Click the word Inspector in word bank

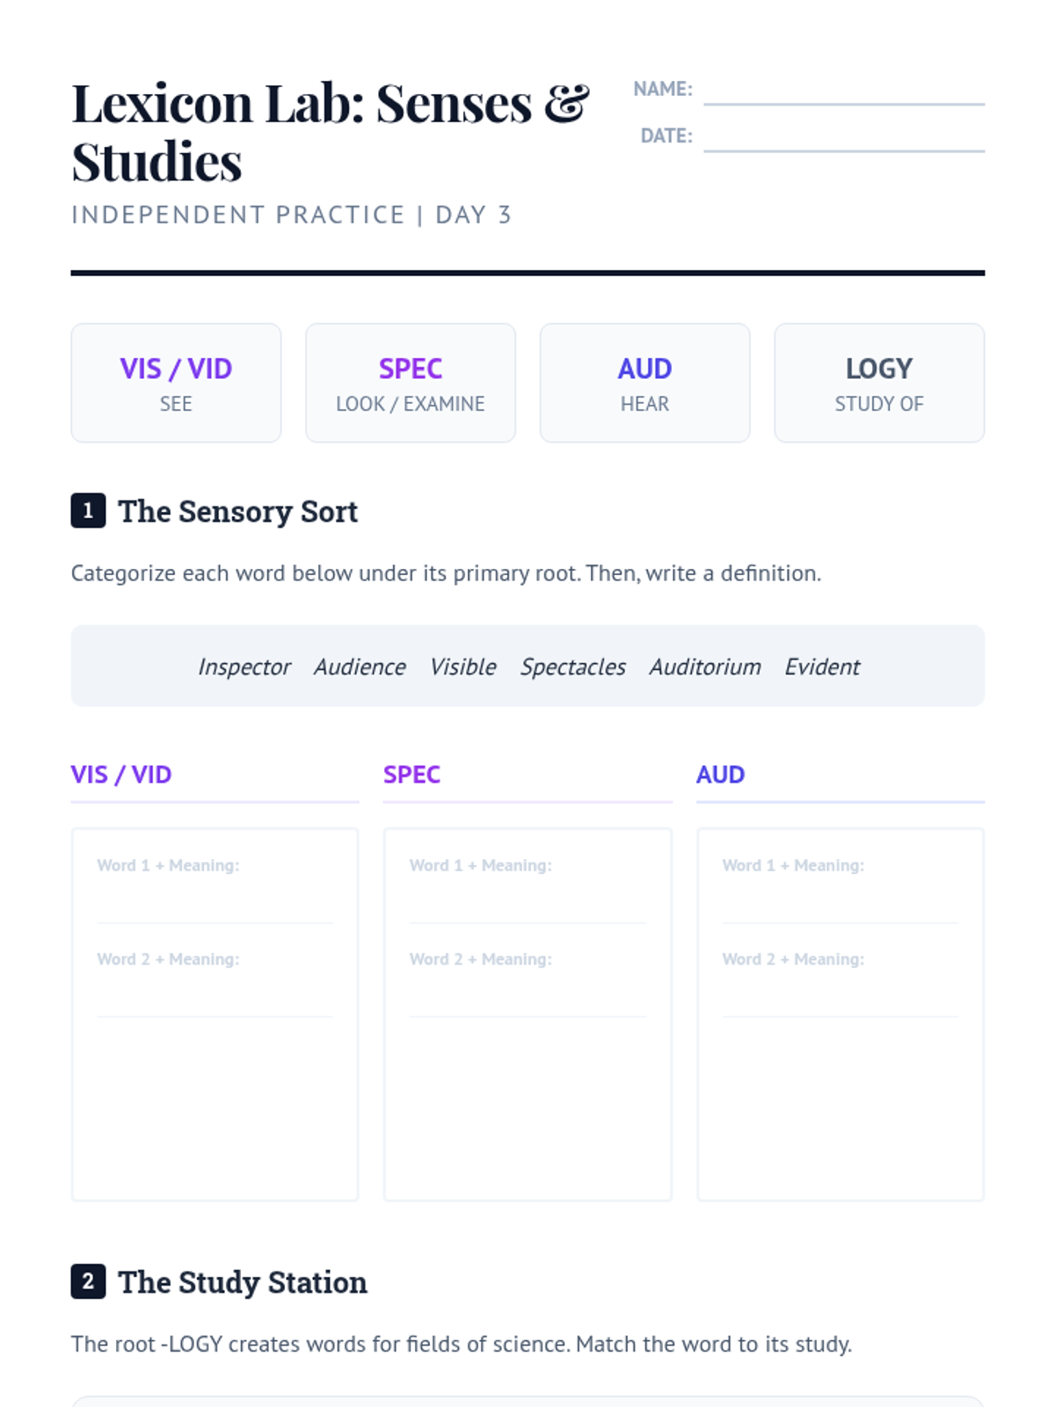244,667
